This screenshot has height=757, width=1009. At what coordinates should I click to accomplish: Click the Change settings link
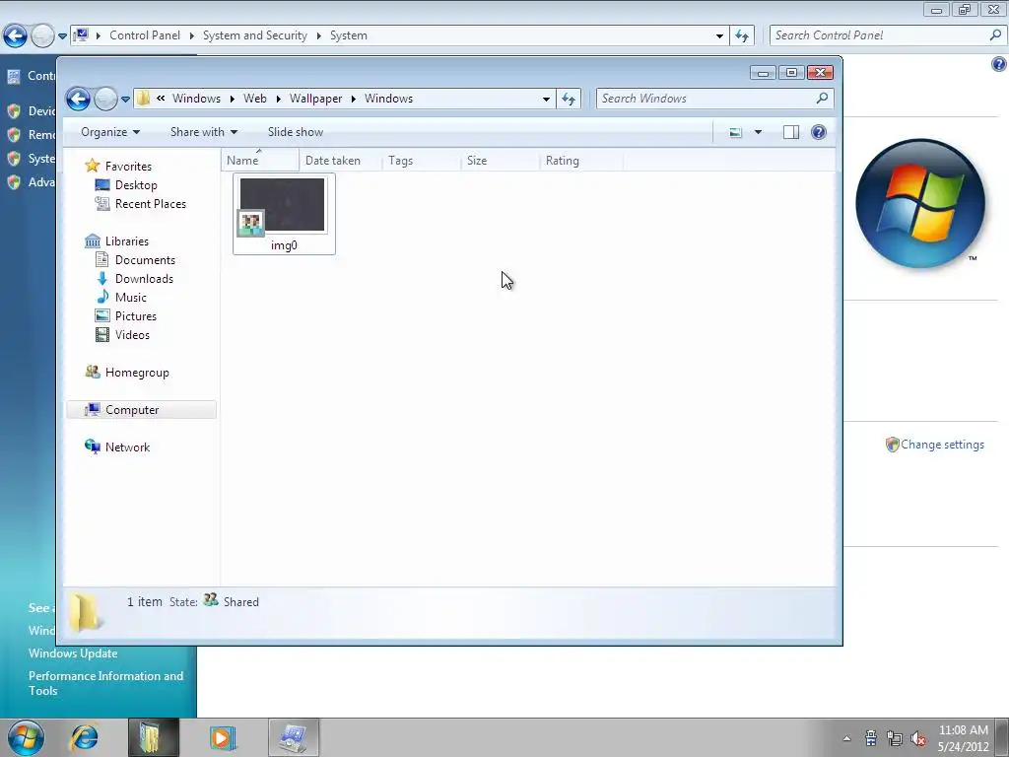point(942,445)
